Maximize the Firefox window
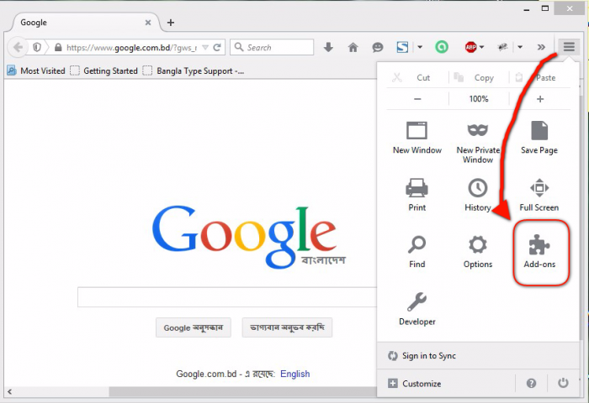589x403 pixels. [545, 8]
